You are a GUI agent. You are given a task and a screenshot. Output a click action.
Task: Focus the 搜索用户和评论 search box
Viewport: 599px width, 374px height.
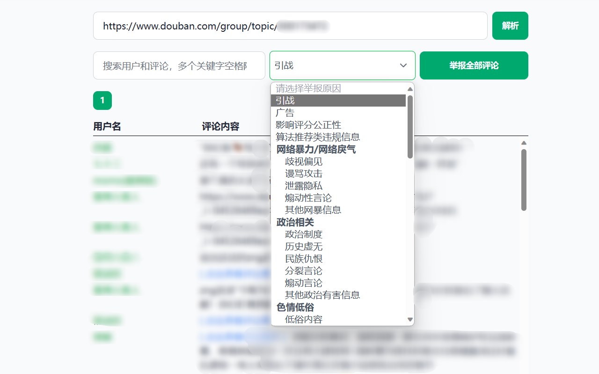coord(179,65)
